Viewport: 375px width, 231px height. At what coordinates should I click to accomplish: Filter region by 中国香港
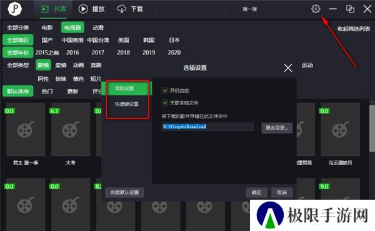[x=72, y=40]
